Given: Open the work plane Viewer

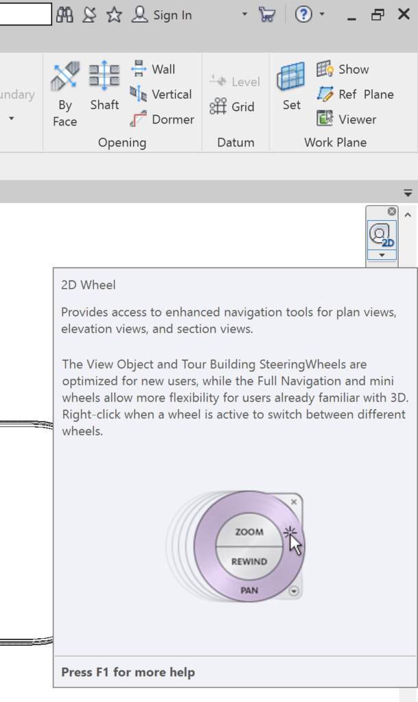Looking at the screenshot, I should (x=347, y=119).
